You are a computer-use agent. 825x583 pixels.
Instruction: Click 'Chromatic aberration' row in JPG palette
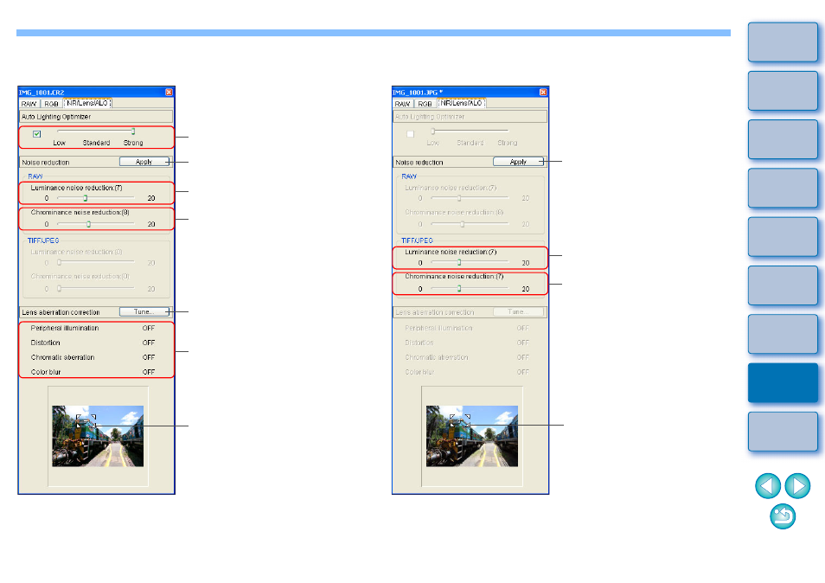coord(467,357)
